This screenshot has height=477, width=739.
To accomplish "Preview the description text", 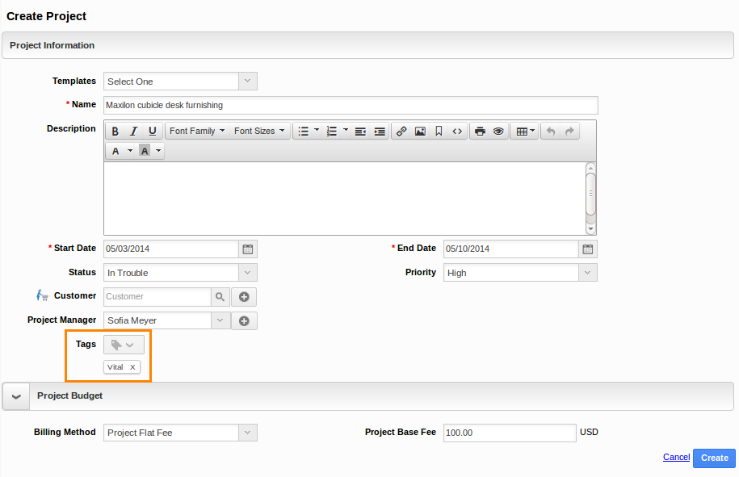I will point(500,130).
